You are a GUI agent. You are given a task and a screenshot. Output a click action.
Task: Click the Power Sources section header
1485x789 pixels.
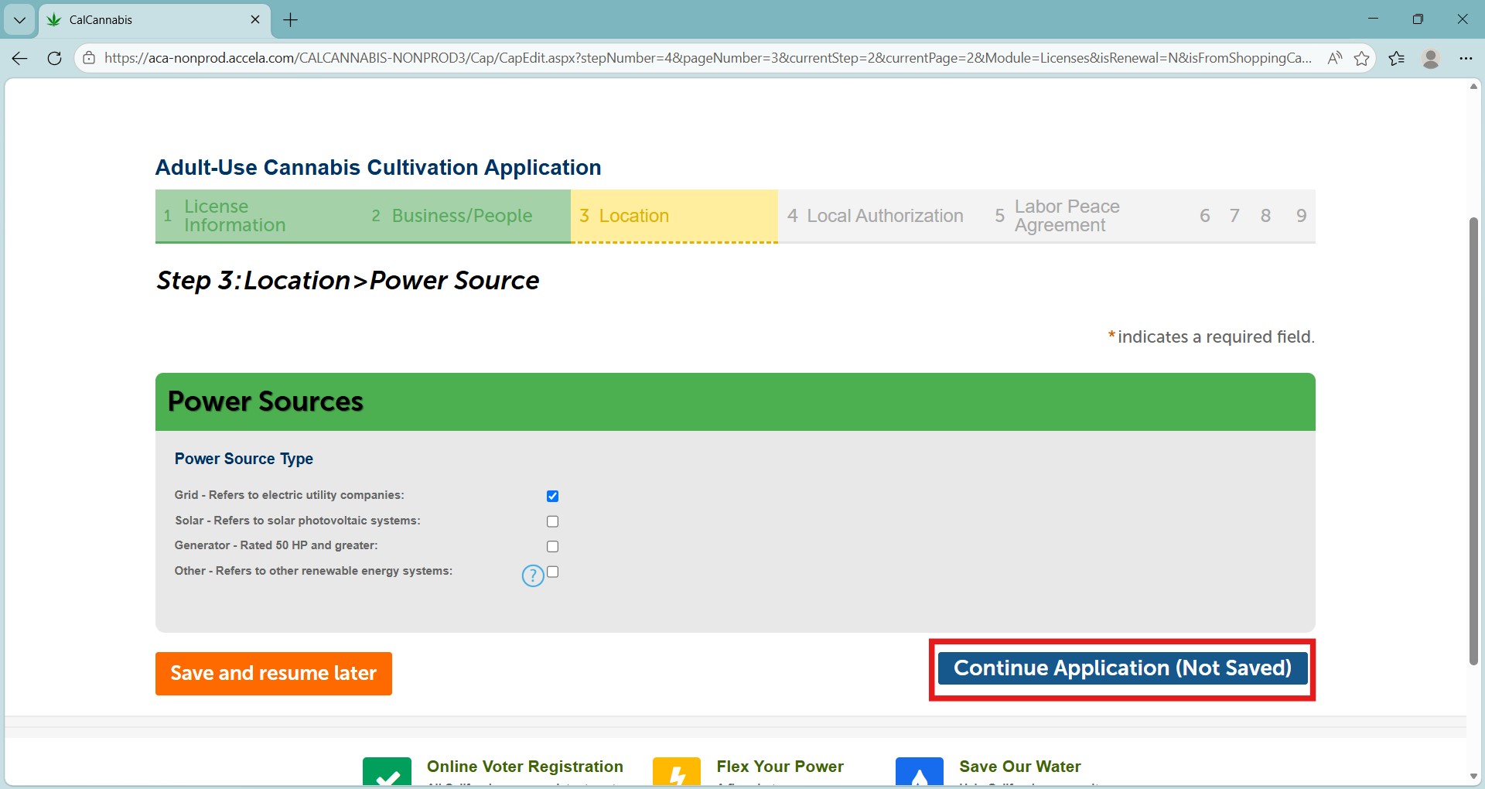735,402
